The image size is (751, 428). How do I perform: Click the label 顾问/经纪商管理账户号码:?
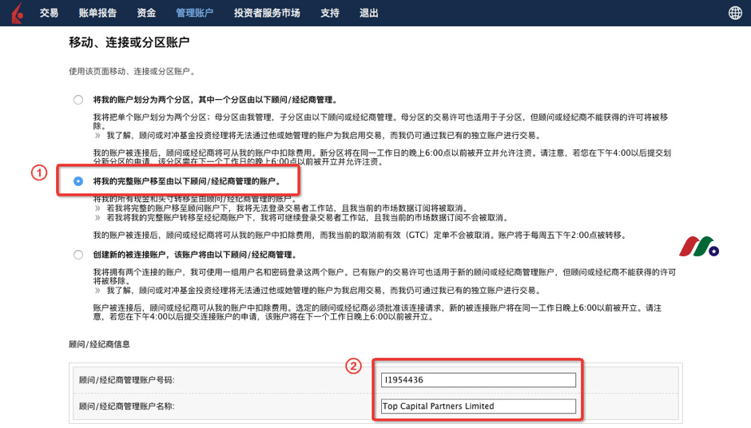[x=127, y=380]
